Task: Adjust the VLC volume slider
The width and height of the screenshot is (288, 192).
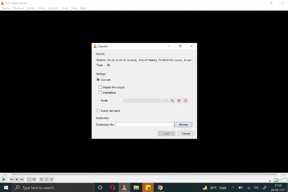Action: 280,180
